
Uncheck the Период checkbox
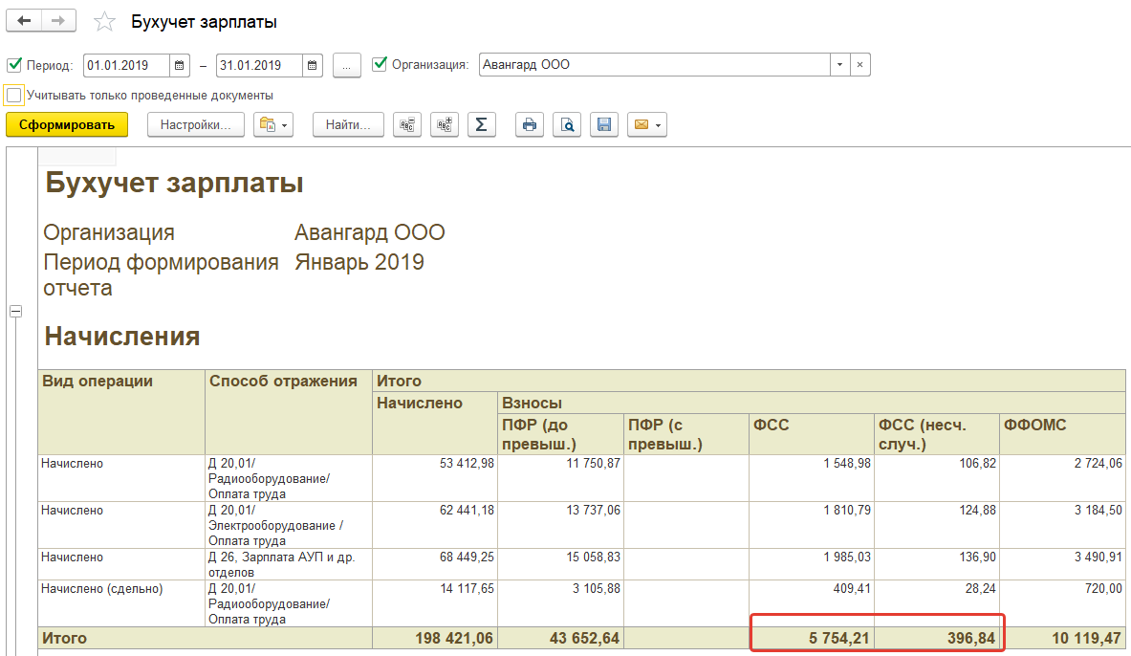[x=14, y=66]
